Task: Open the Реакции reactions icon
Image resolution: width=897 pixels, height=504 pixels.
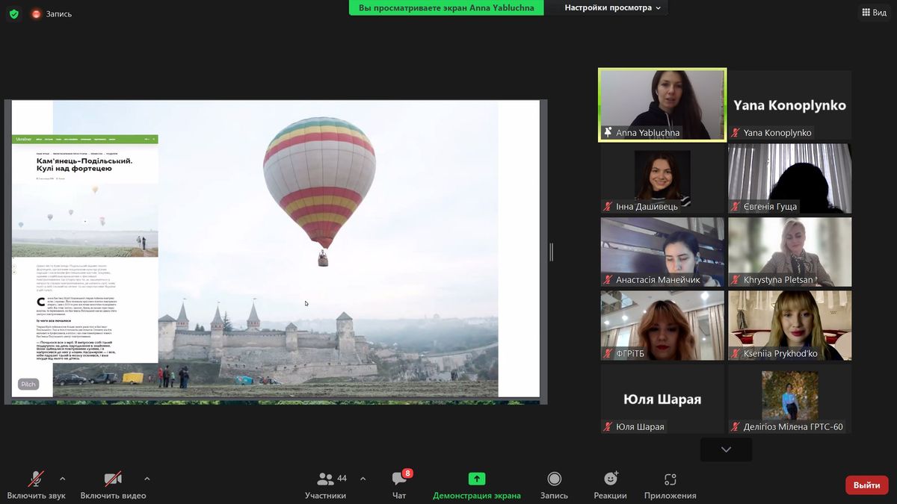Action: (611, 479)
